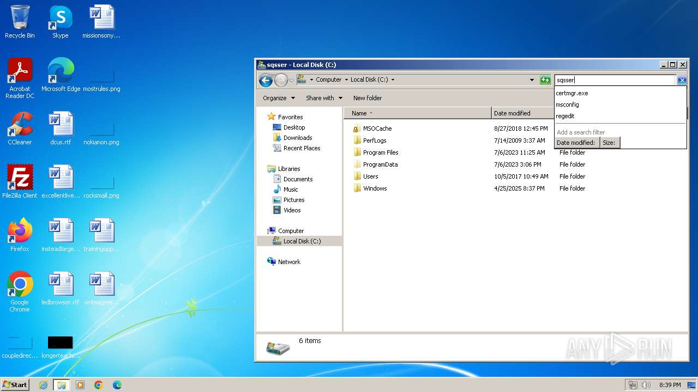
Task: Select Computer in the navigation pane
Action: [x=291, y=231]
